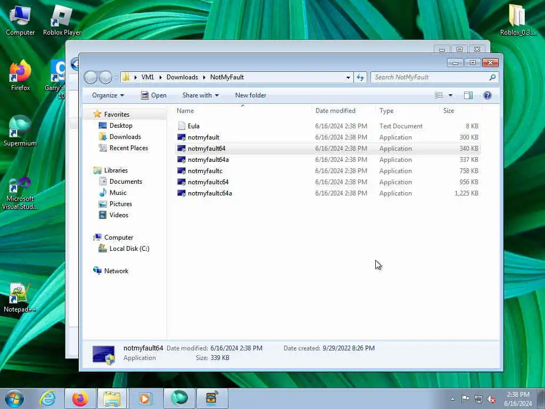Select the notmyfaultc64a application icon
Viewport: 545px width, 409px height.
pyautogui.click(x=181, y=193)
